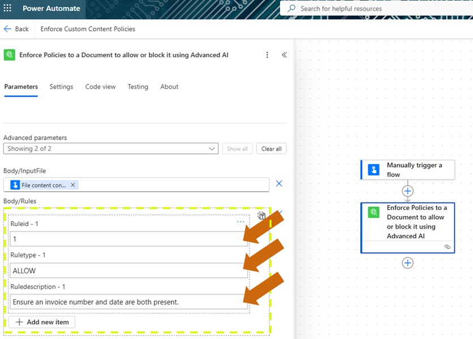
Task: Remove the File content token chip
Action: tap(72, 185)
